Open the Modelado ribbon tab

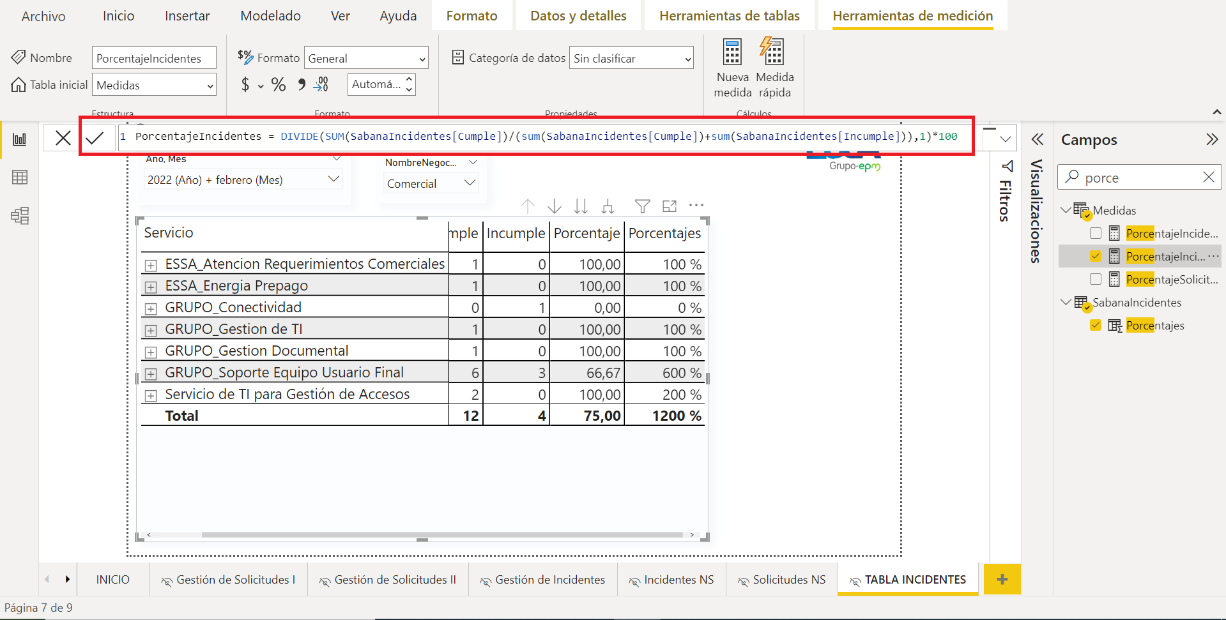pyautogui.click(x=270, y=16)
